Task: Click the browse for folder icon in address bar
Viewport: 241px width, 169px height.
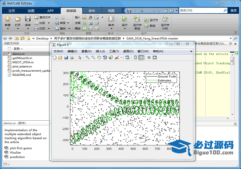Action: (x=22, y=38)
